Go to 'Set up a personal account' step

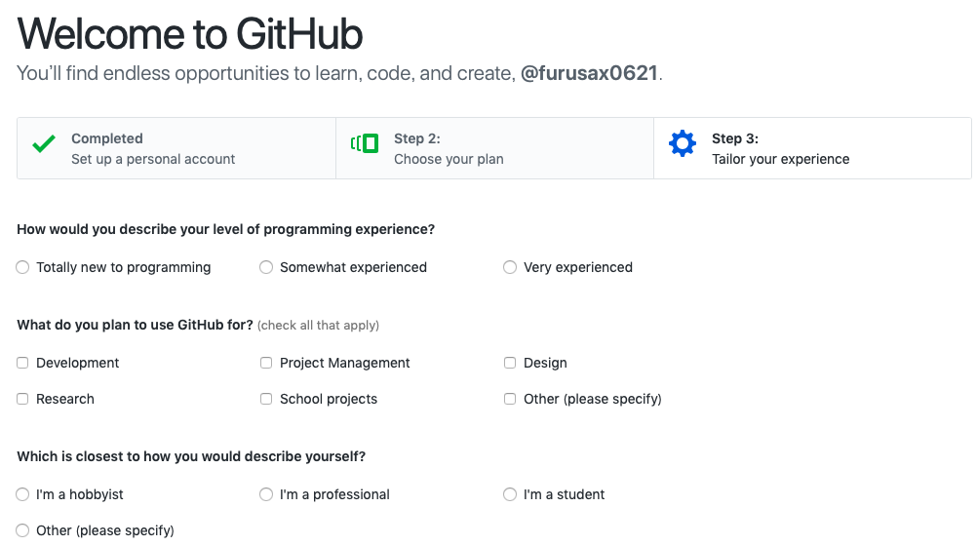click(153, 159)
